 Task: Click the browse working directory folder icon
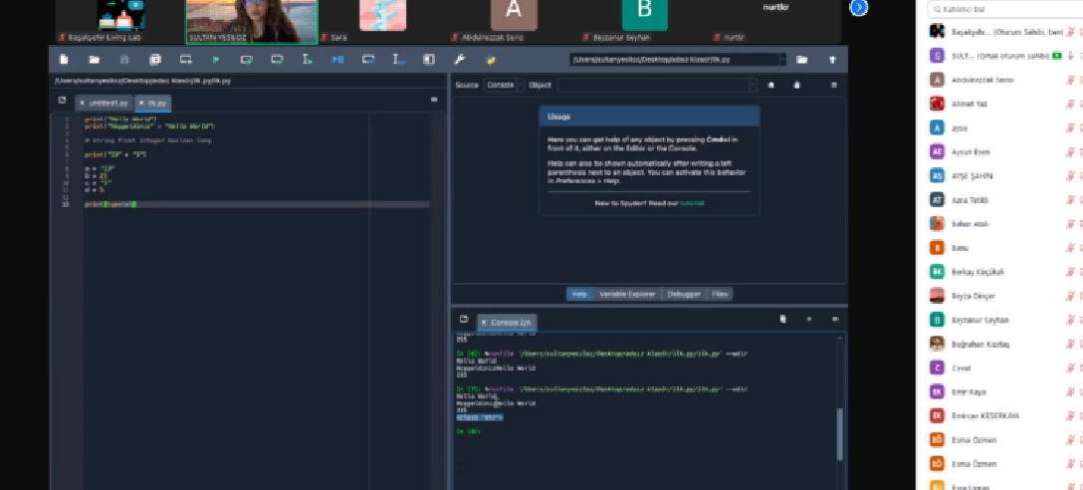(802, 60)
